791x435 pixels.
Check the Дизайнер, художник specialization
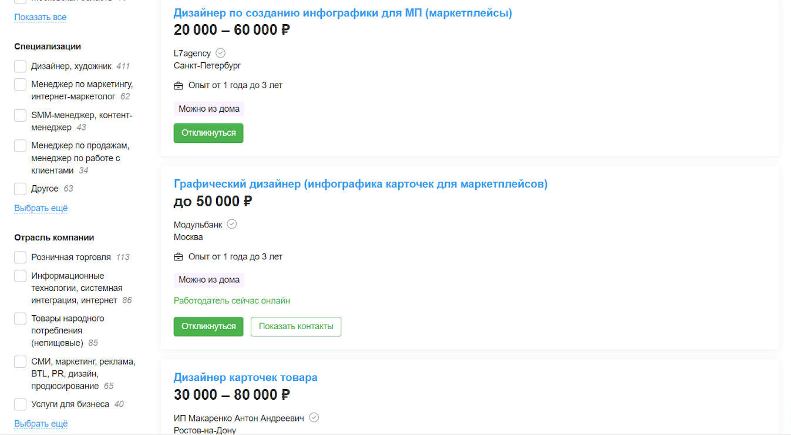[20, 66]
